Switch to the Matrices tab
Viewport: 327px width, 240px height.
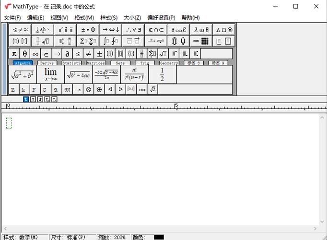click(x=96, y=63)
